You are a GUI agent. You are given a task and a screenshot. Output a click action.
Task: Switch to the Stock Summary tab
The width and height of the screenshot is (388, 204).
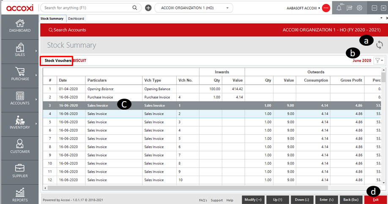[x=52, y=19]
